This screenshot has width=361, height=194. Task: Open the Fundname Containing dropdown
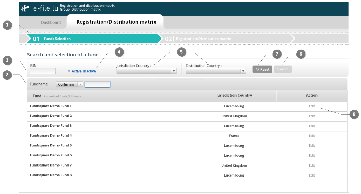(70, 84)
